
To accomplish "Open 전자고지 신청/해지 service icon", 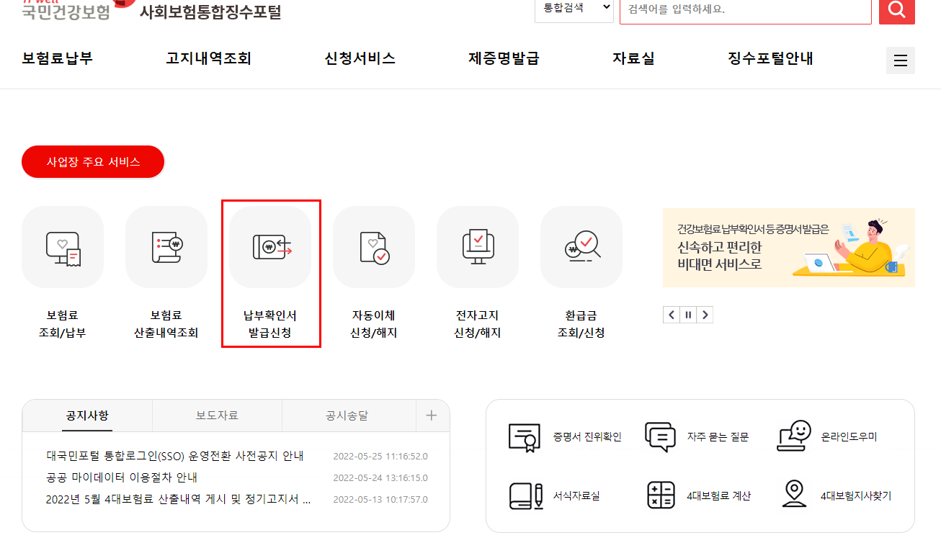I will pos(478,247).
